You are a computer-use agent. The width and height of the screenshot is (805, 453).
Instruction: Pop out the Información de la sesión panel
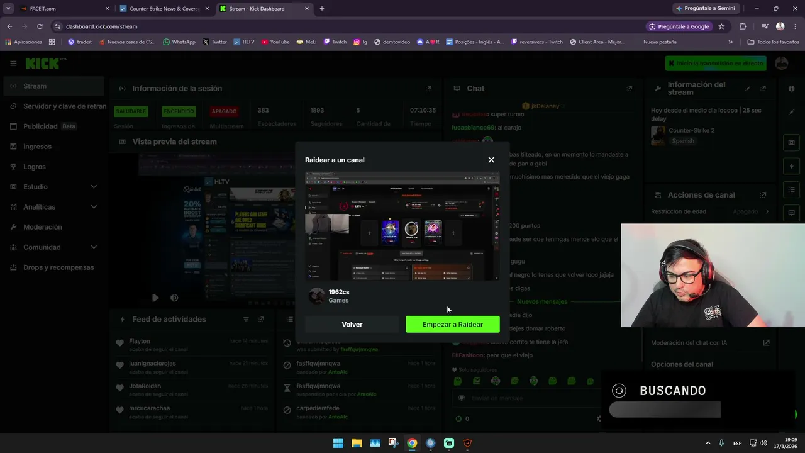coord(428,89)
